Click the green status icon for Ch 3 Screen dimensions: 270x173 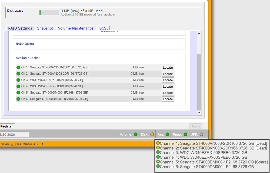18,80
